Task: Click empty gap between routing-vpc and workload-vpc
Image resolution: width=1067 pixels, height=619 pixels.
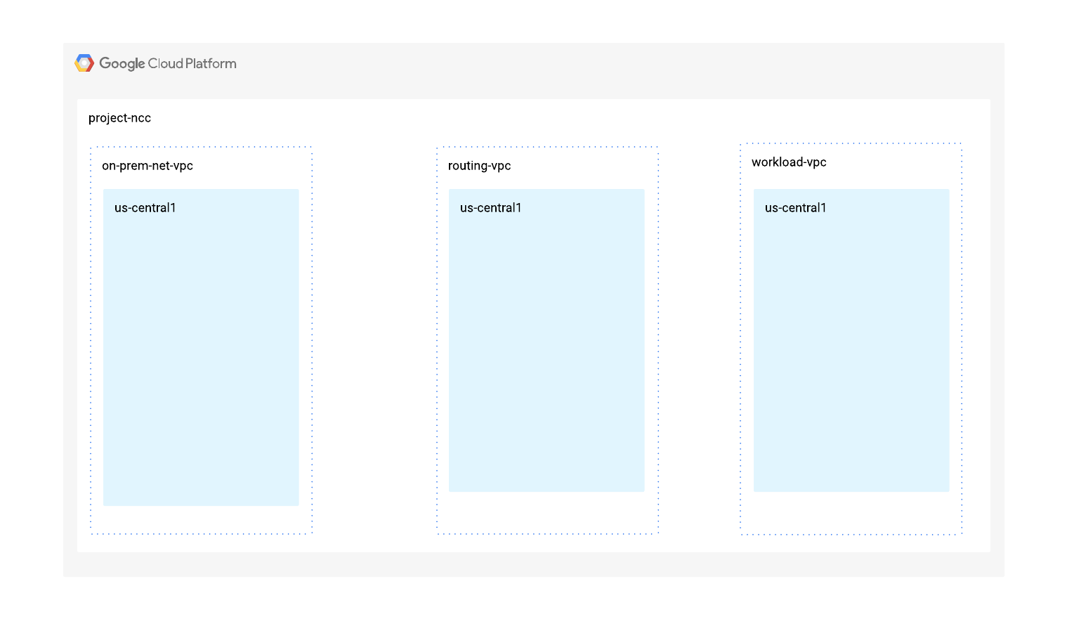Action: point(699,337)
